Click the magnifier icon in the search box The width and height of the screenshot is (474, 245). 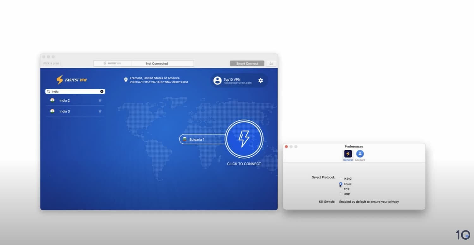[x=48, y=91]
